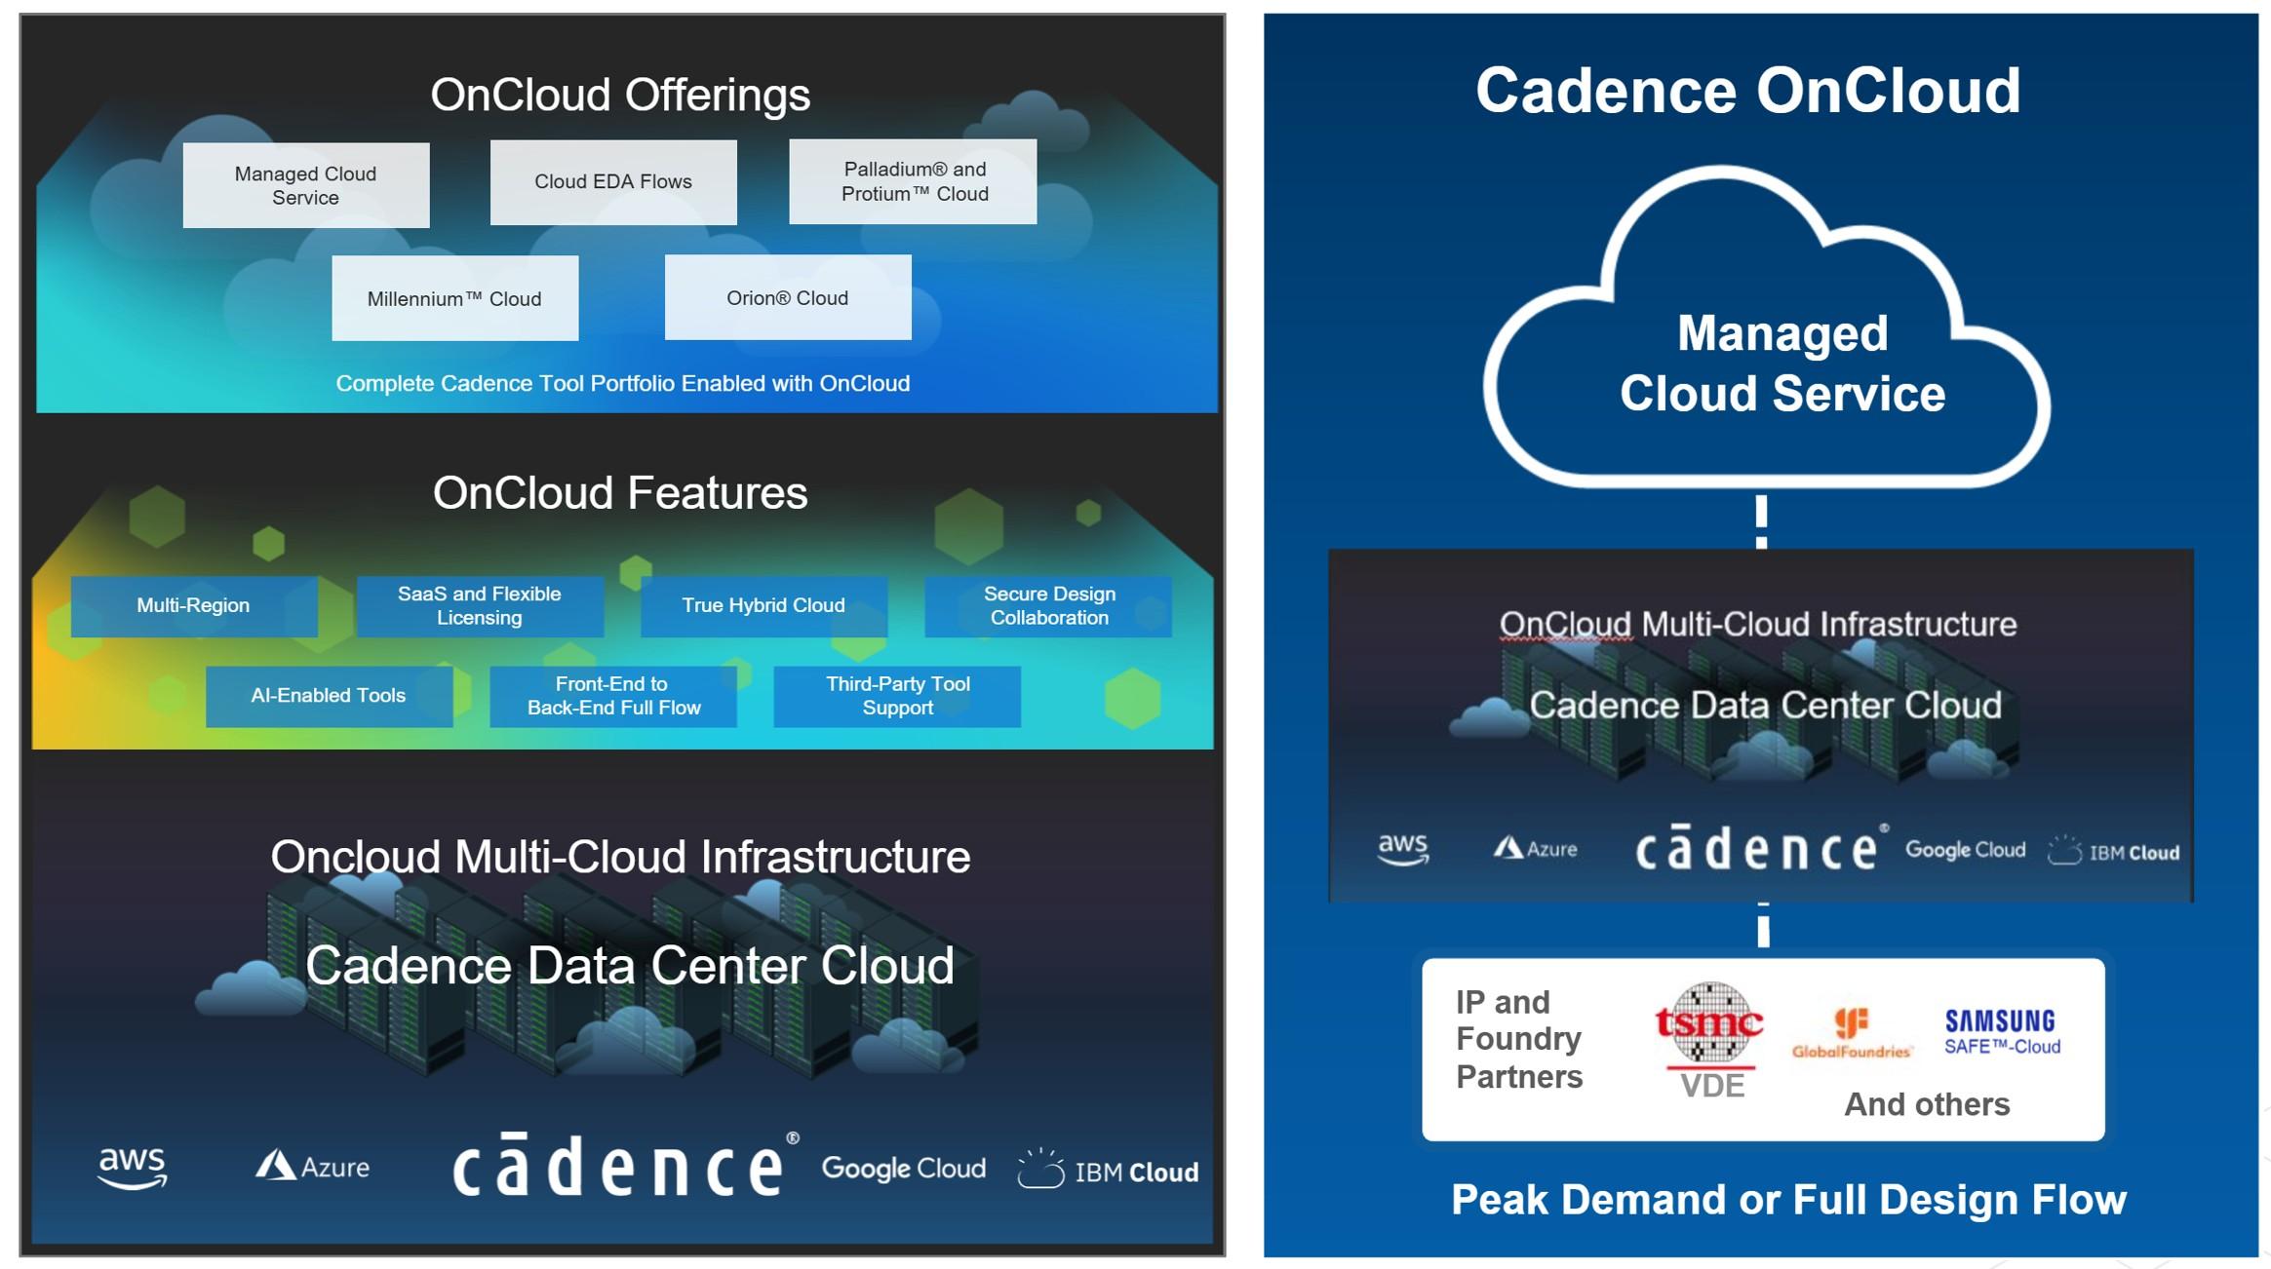
Task: Click Front-End to Back-End Full Flow box
Action: (x=613, y=696)
